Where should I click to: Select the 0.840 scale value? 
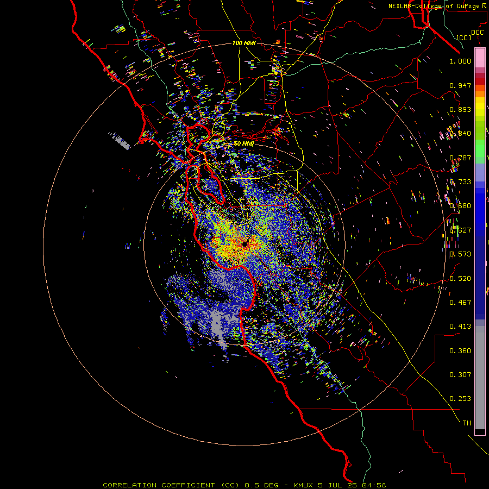point(460,134)
